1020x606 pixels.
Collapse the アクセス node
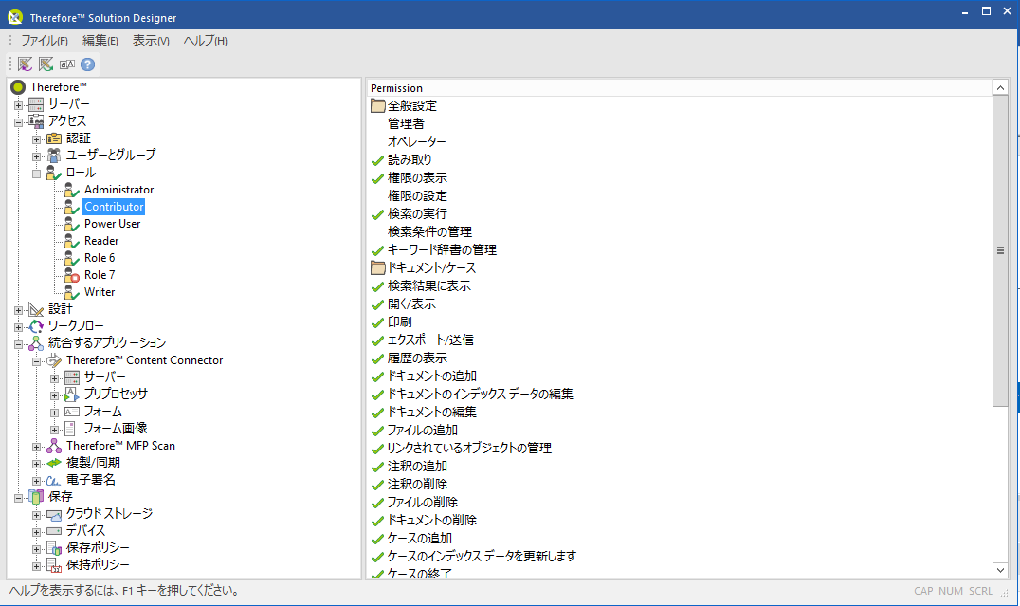[18, 121]
